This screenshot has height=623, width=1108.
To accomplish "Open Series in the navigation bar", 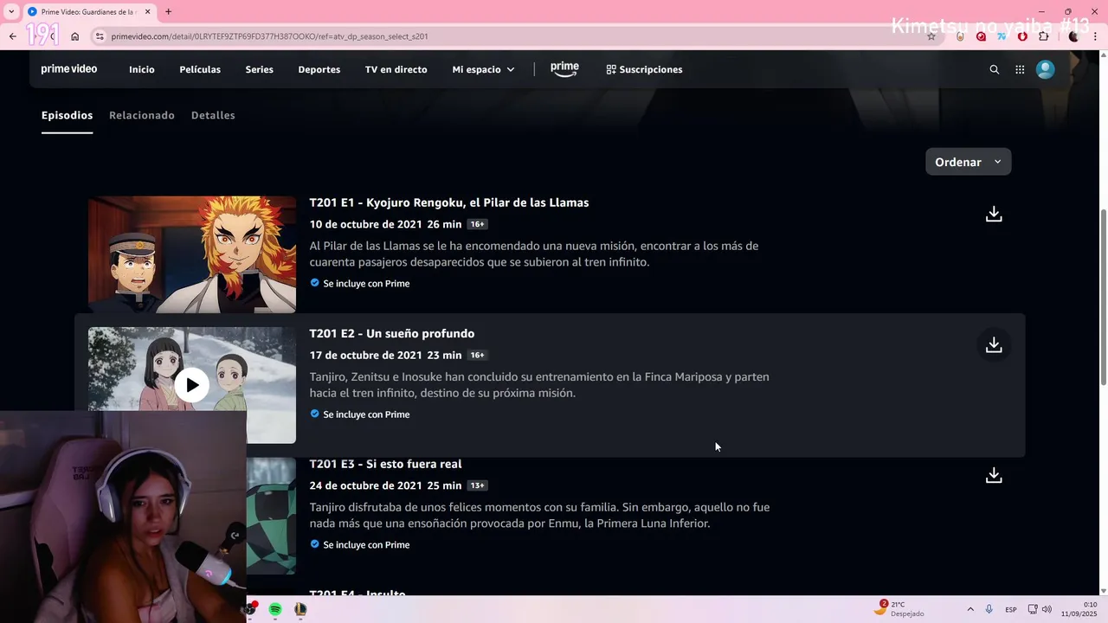I will click(x=259, y=69).
